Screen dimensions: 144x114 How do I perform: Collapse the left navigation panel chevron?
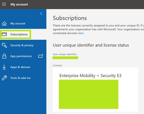tap(41, 14)
